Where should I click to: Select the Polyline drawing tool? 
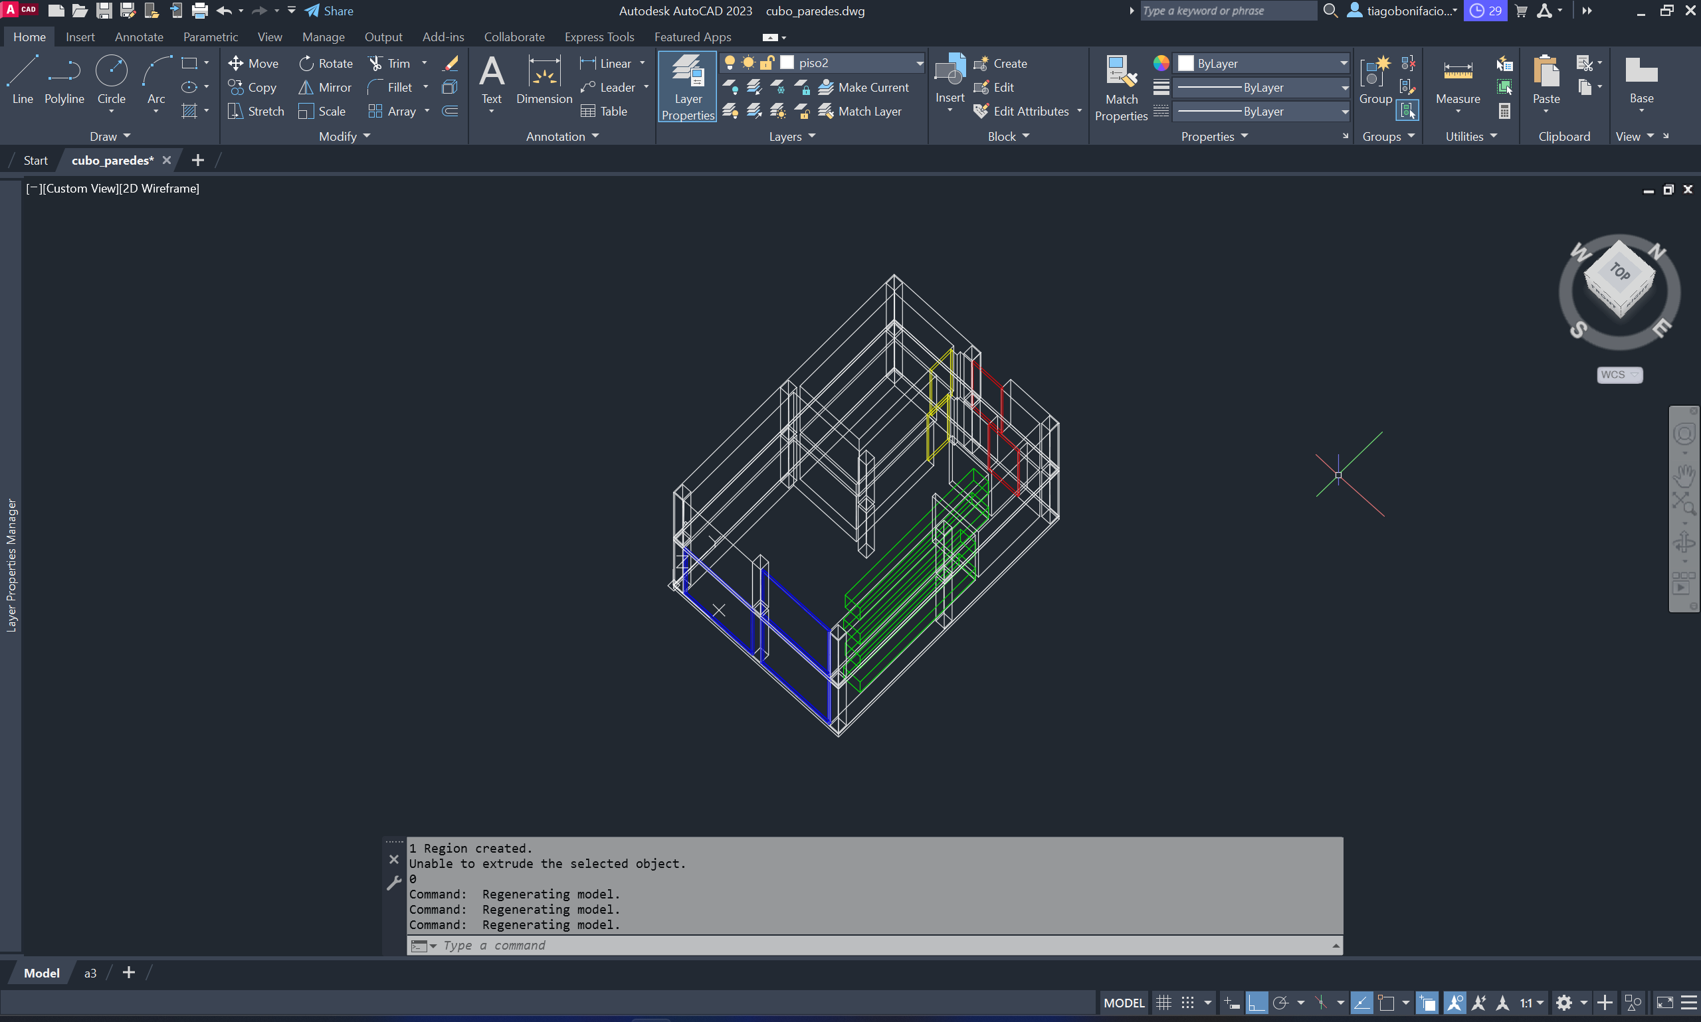tap(64, 80)
